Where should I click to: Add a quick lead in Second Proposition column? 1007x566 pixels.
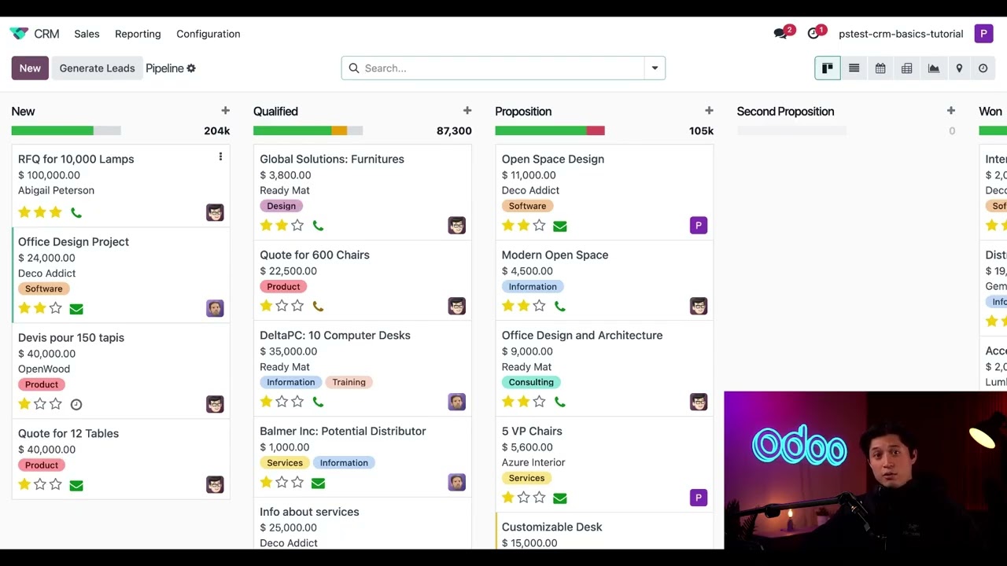950,111
